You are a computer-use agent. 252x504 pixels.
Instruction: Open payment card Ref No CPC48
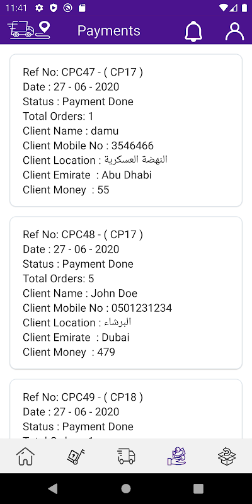point(126,293)
